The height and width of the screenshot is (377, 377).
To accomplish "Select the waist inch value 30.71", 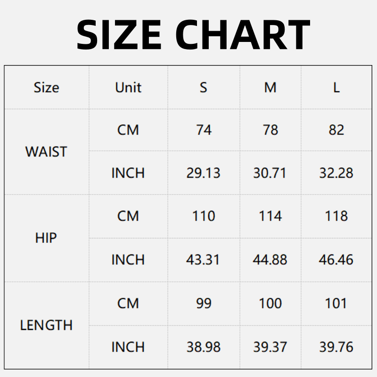I will point(270,173).
